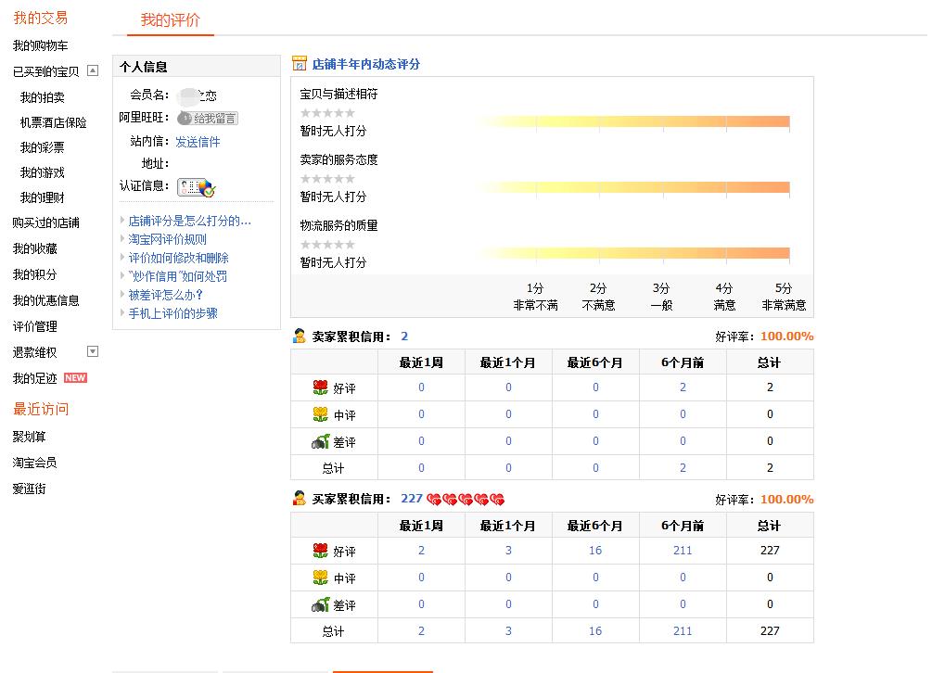Expand the 退款维权 dropdown arrow

93,351
